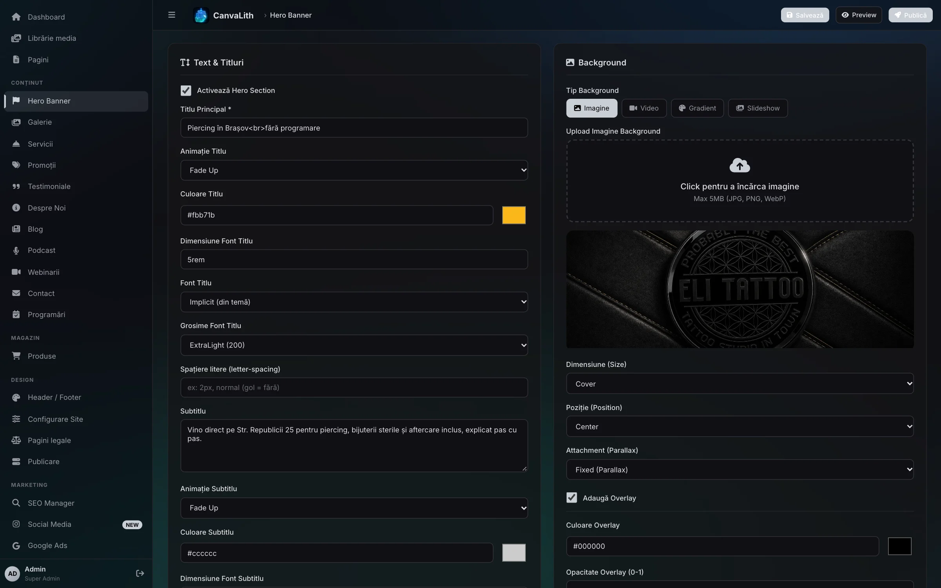The width and height of the screenshot is (941, 588).
Task: Choose the Gradient background type
Action: pos(698,108)
